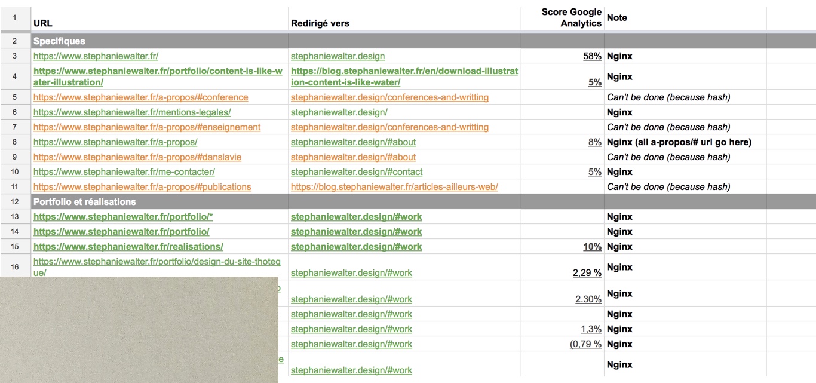Open the a-propos/#conference URL link
Image resolution: width=816 pixels, height=383 pixels.
(x=140, y=97)
